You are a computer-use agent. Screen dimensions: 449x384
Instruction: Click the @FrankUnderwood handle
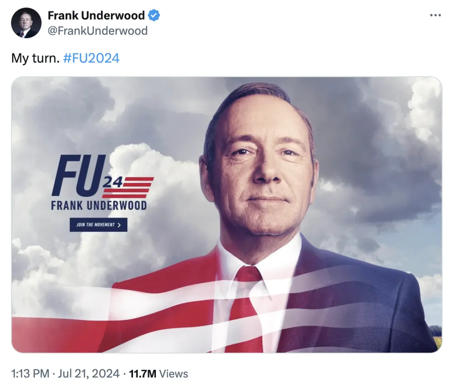click(x=98, y=31)
